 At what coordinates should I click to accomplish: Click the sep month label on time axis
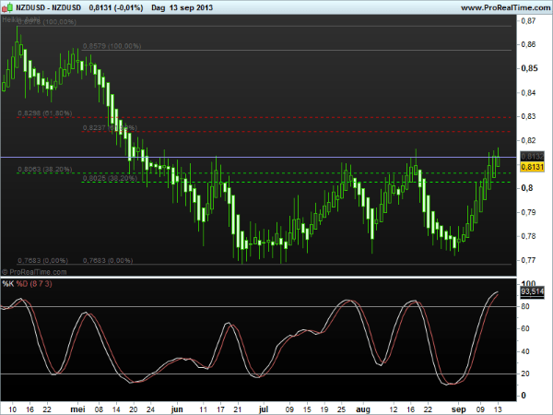click(458, 409)
